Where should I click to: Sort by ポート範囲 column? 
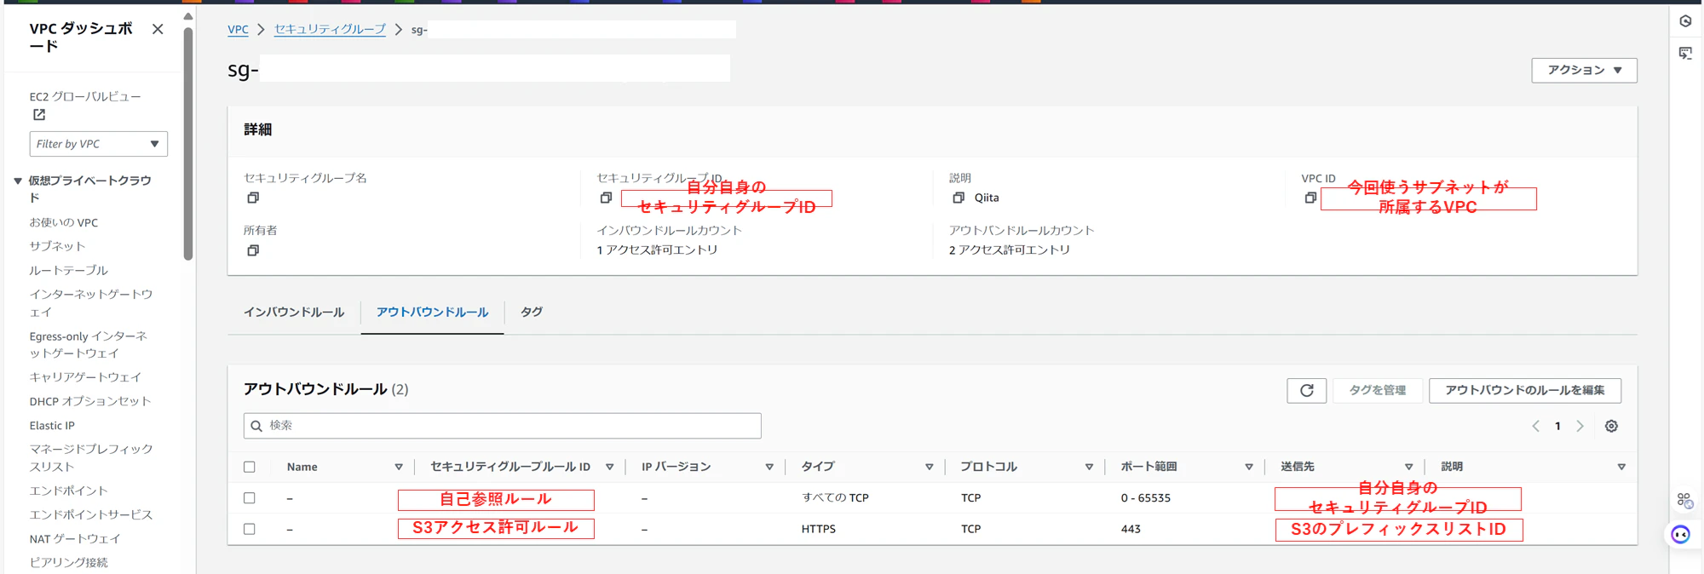1249,467
